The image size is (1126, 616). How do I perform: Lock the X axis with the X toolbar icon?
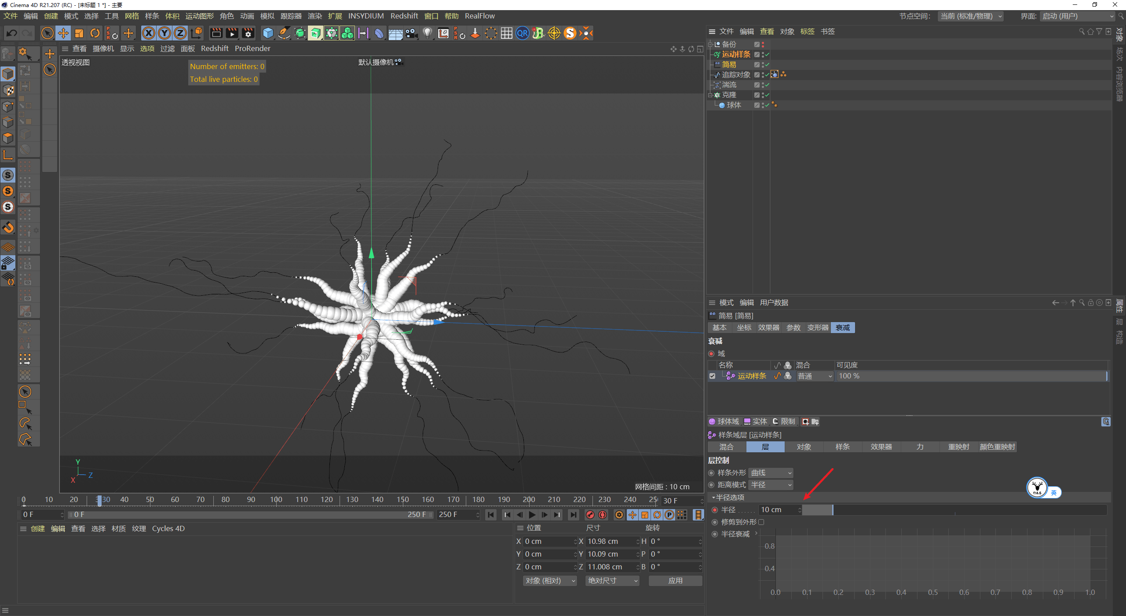click(149, 33)
